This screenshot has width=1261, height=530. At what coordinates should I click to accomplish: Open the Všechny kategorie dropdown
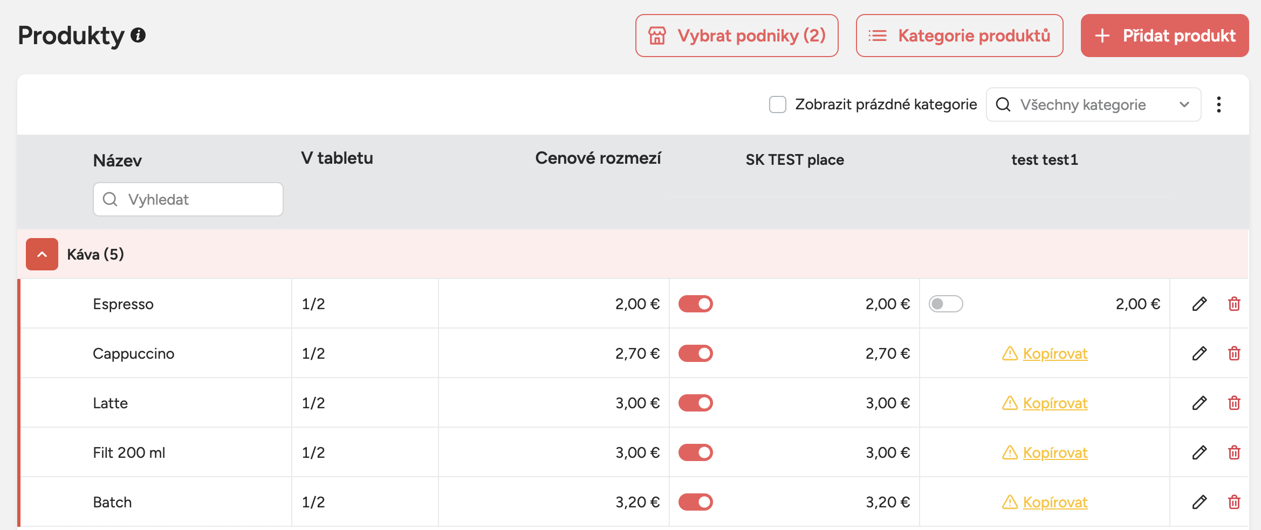(x=1093, y=104)
